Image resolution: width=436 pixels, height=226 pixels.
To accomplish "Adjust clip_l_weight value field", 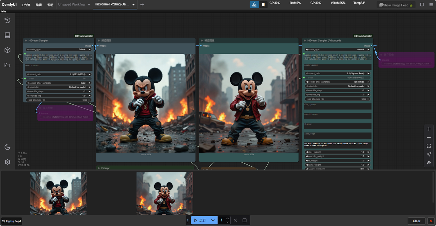I will click(337, 152).
